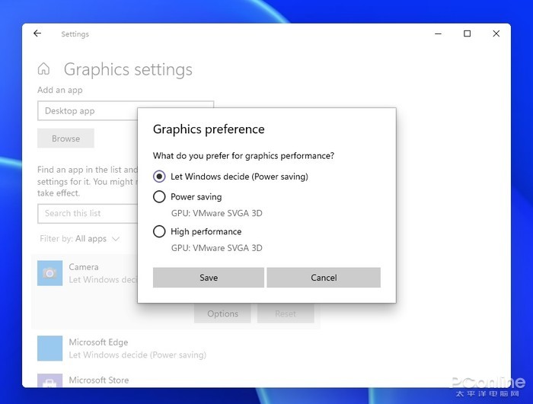The height and width of the screenshot is (404, 533).
Task: Click the Browse button
Action: 65,138
